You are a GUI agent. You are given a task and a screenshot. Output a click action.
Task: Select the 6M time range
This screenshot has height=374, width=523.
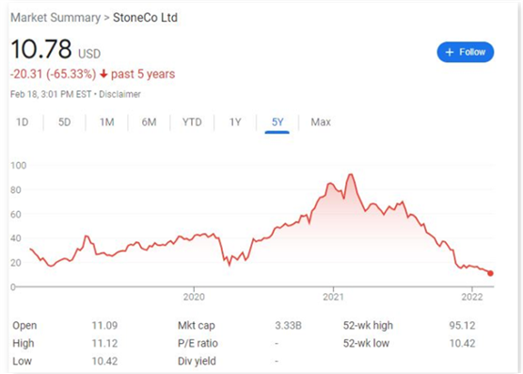(150, 122)
